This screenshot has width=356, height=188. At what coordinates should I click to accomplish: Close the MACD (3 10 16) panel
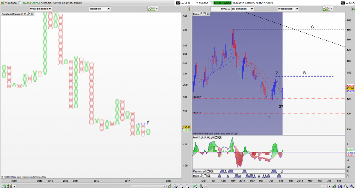click(220, 137)
